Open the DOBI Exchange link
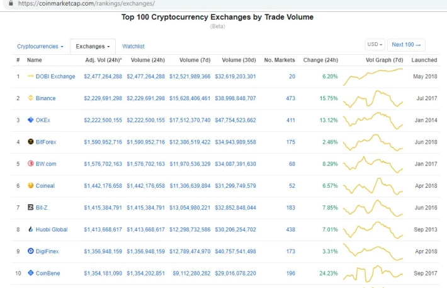 pos(55,76)
